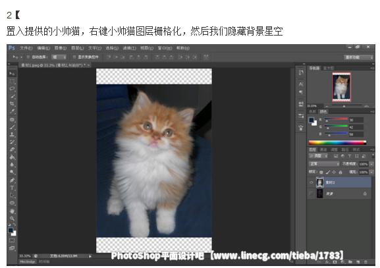Click the color spectrum ramp
The width and height of the screenshot is (380, 268).
pos(337,142)
